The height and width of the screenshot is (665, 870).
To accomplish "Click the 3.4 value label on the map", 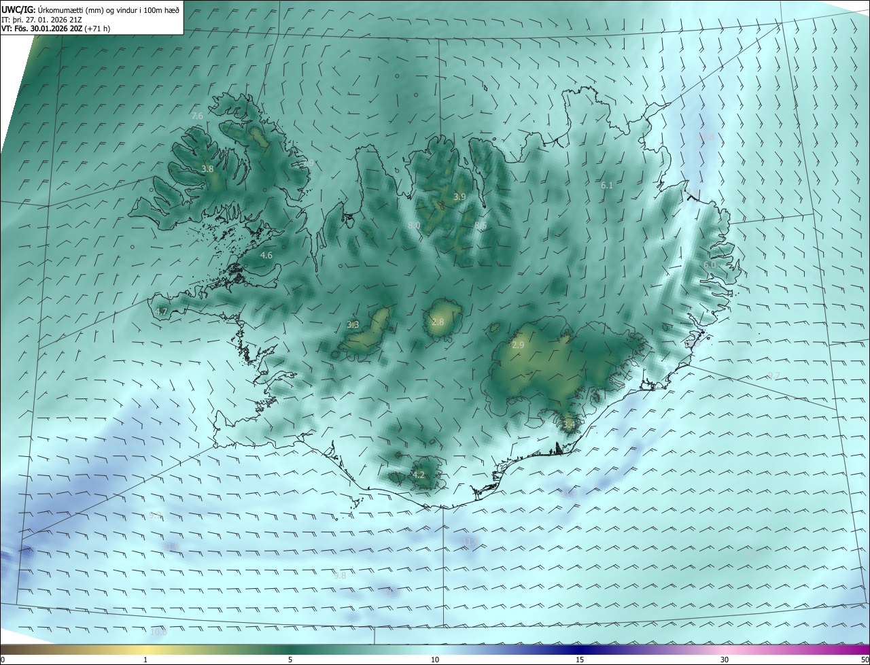I will pos(569,425).
